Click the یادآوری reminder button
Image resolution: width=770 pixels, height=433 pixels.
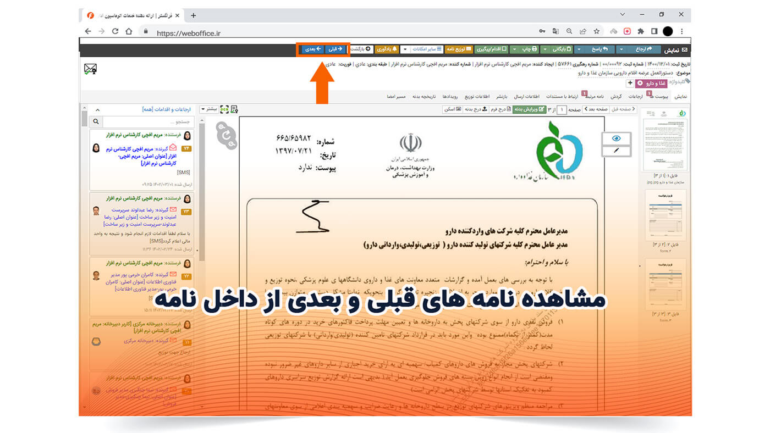pyautogui.click(x=387, y=49)
